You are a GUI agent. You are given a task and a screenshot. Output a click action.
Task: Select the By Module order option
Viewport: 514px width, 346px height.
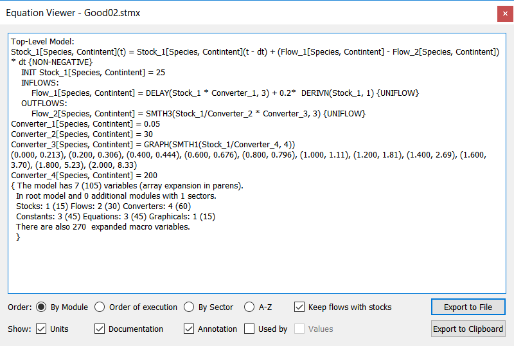point(41,307)
